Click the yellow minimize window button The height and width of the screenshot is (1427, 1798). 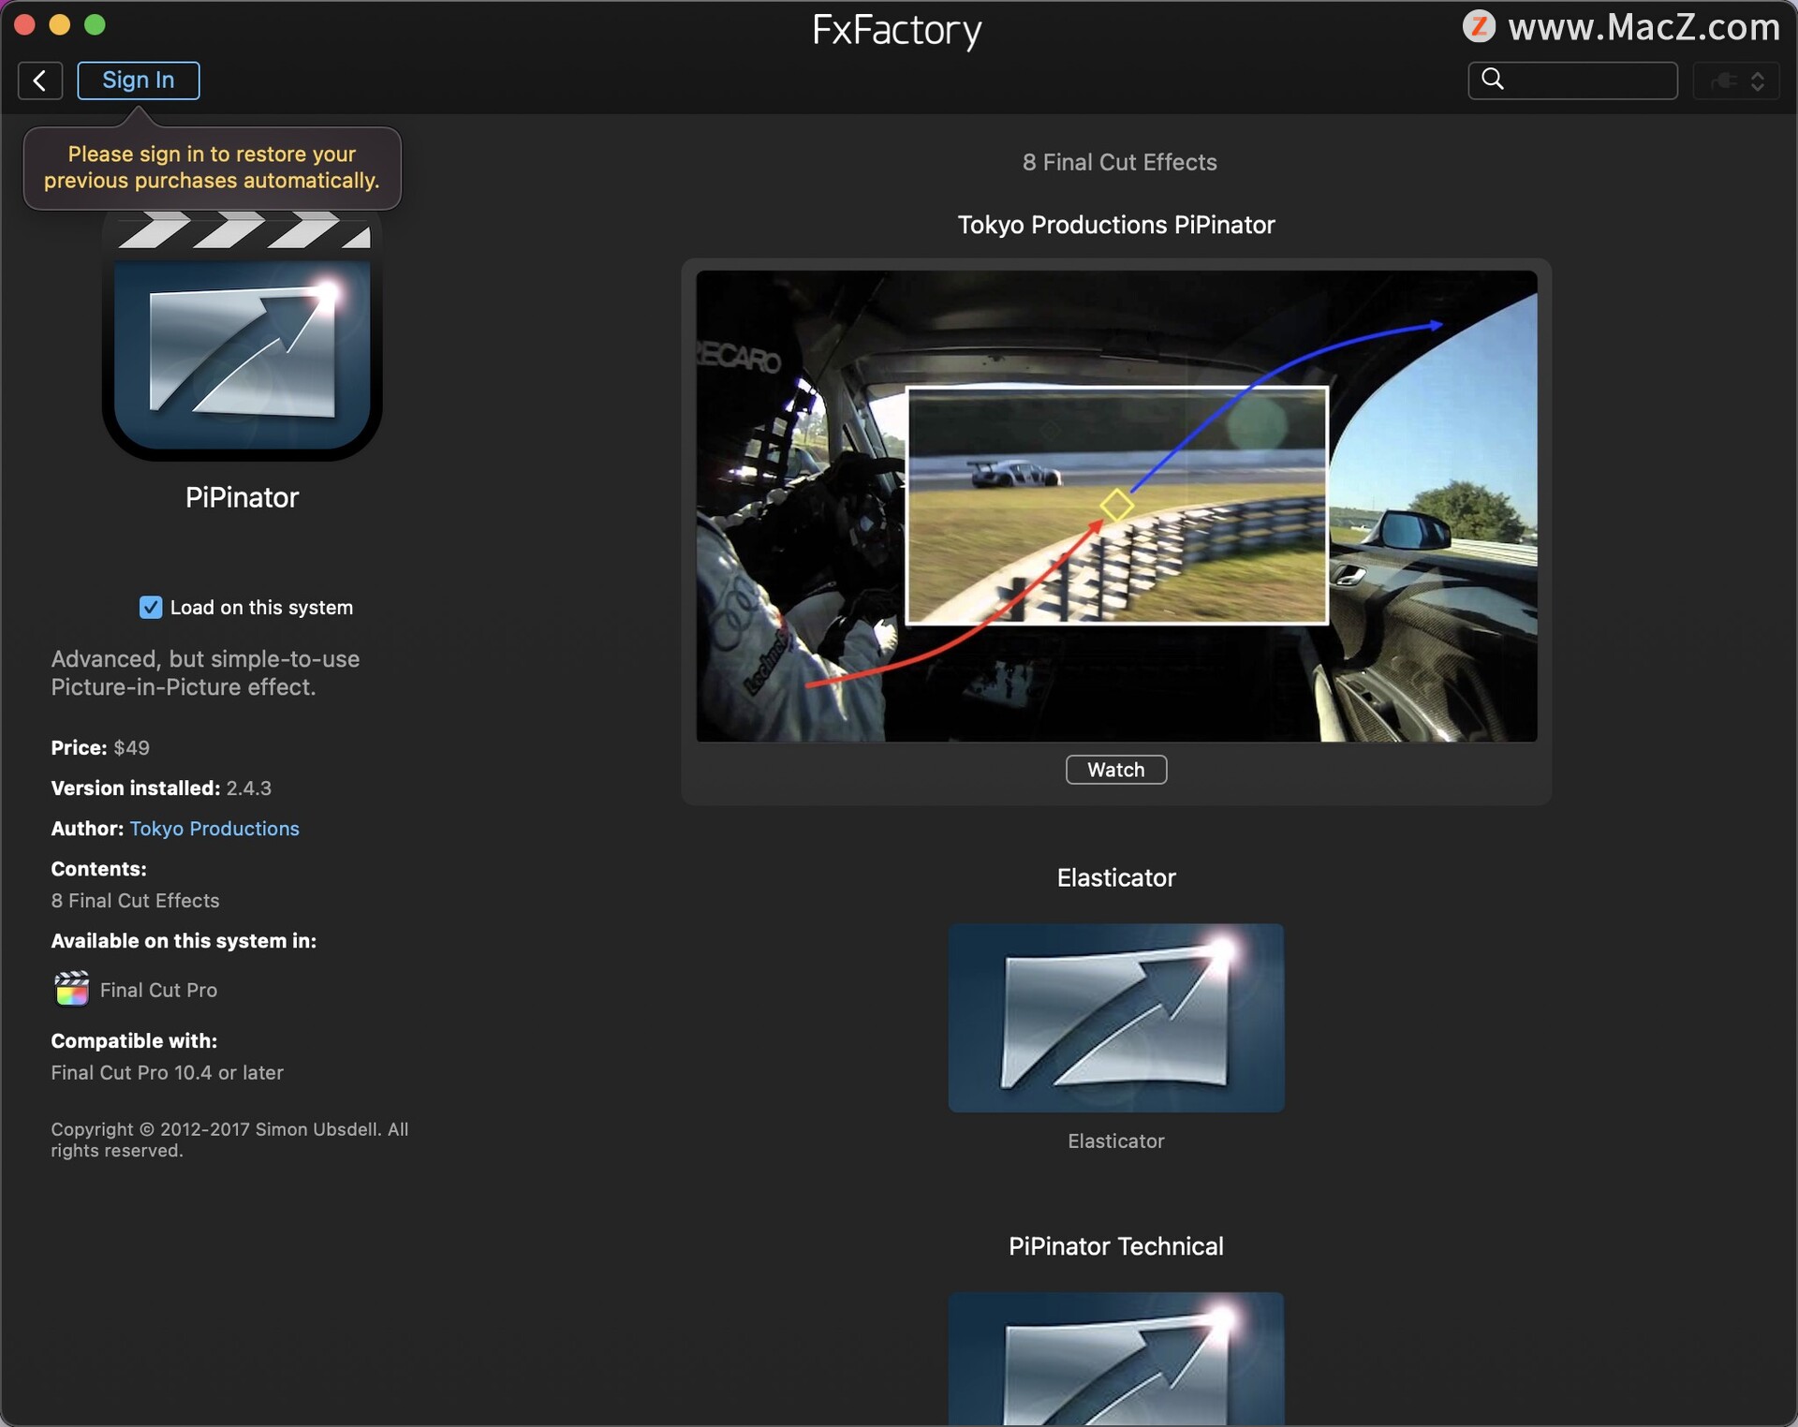(60, 25)
